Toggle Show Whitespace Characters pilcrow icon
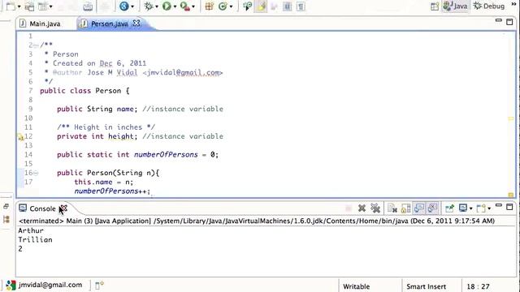Image resolution: width=520 pixels, height=292 pixels. pos(301,6)
